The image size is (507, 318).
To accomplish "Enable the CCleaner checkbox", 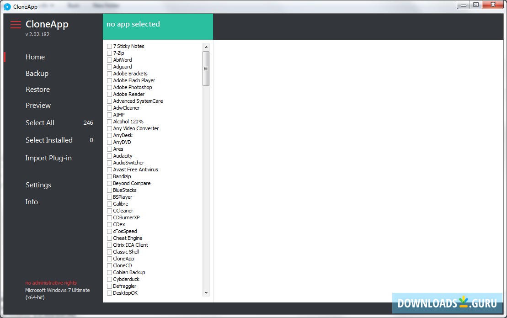I will [109, 211].
